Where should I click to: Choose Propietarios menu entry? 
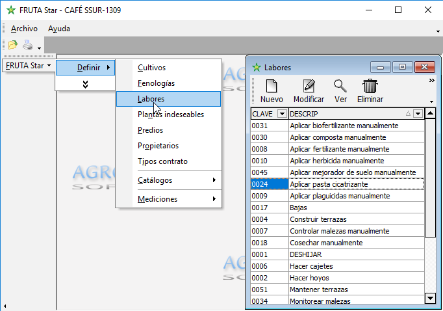tap(169, 146)
